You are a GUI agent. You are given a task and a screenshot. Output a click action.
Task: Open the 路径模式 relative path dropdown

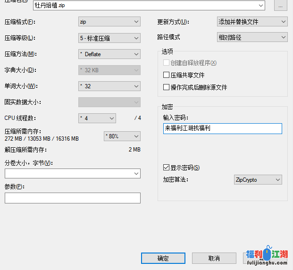point(252,37)
